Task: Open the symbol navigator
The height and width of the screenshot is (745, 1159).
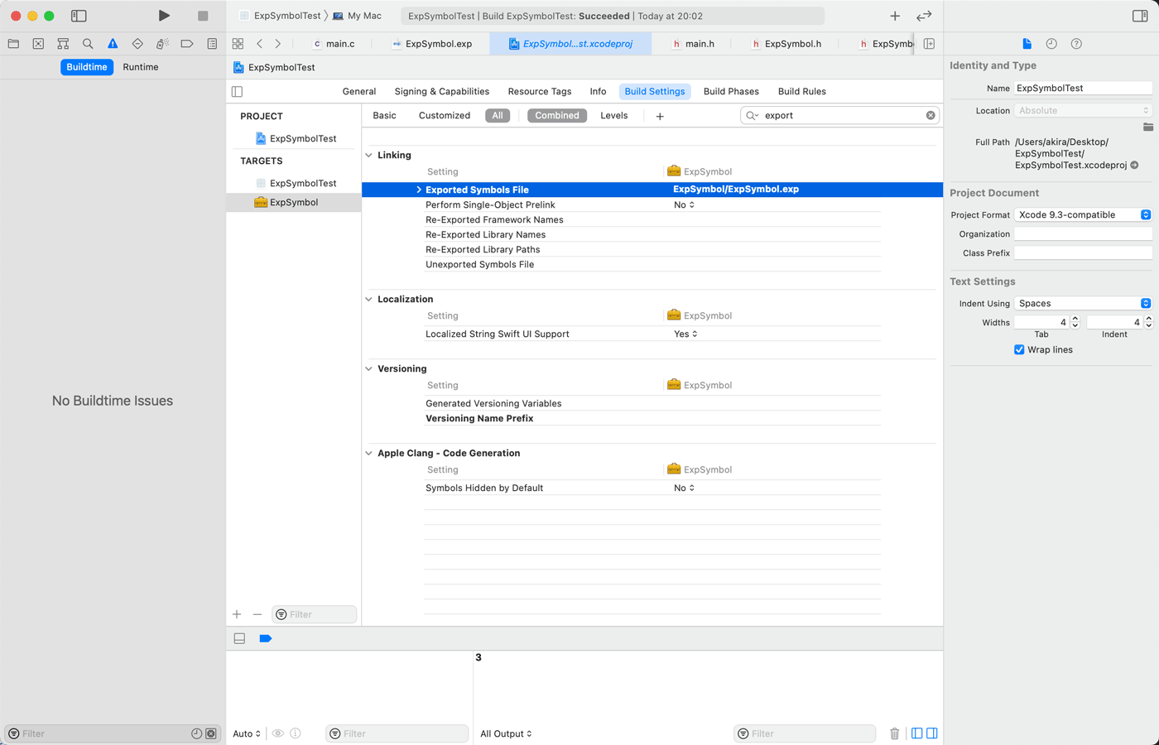Action: [63, 44]
